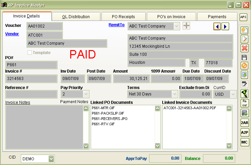Click the red X delete icon
The image size is (251, 165).
pos(245,48)
